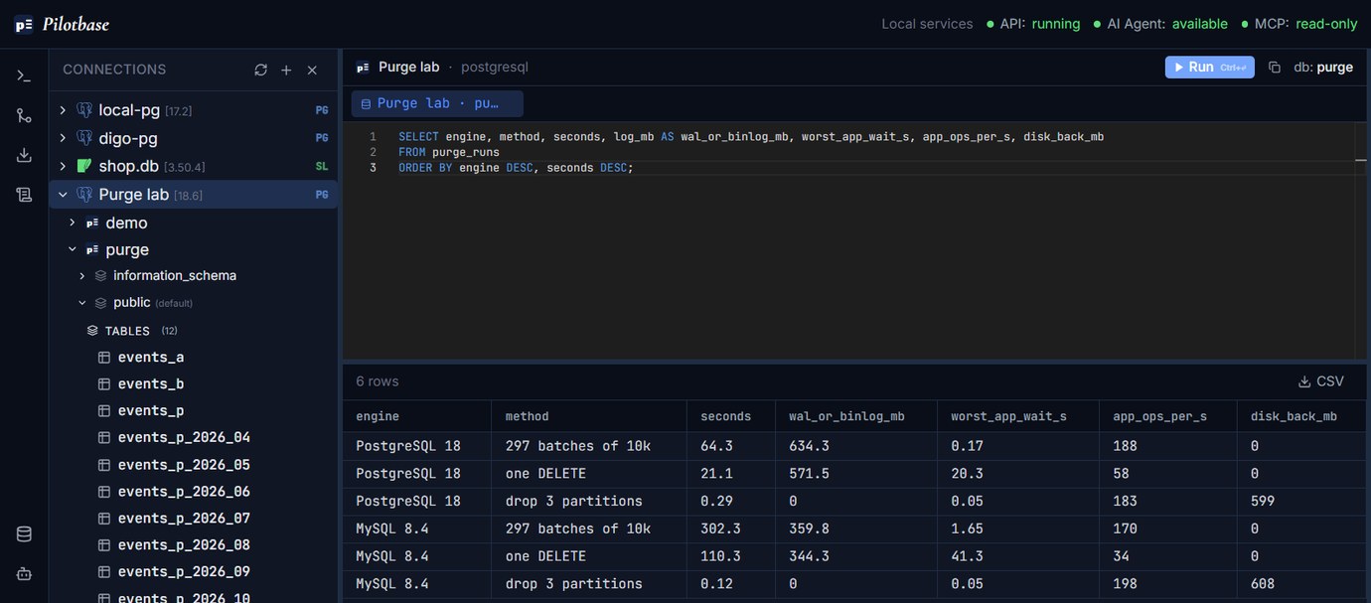Expand the demo database node

[73, 223]
